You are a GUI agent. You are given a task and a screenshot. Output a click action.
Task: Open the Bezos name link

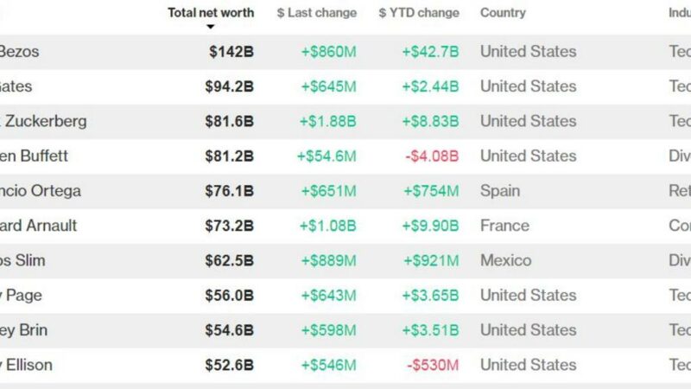(x=19, y=52)
